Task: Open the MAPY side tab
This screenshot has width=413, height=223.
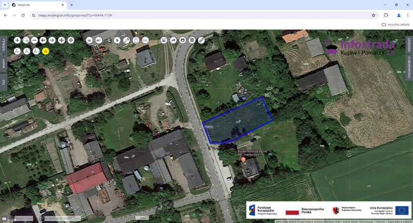Action: tap(3, 63)
